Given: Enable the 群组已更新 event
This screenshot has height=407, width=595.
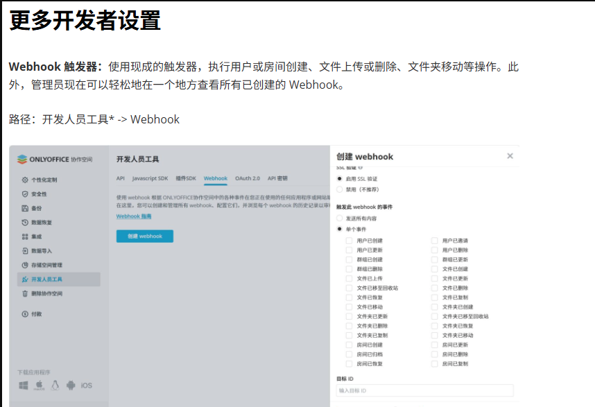Looking at the screenshot, I should [435, 259].
